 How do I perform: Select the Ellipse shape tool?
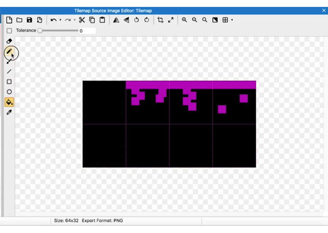(9, 92)
